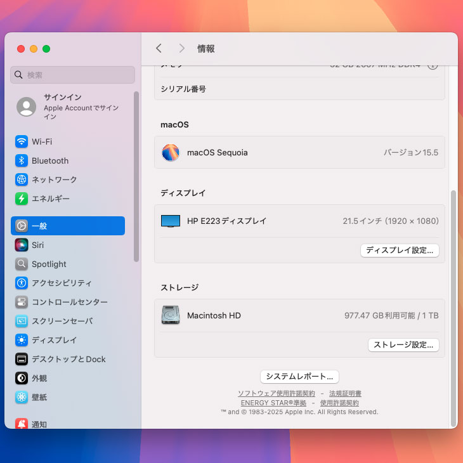Open デスクトップとDock settings
463x463 pixels.
point(68,359)
